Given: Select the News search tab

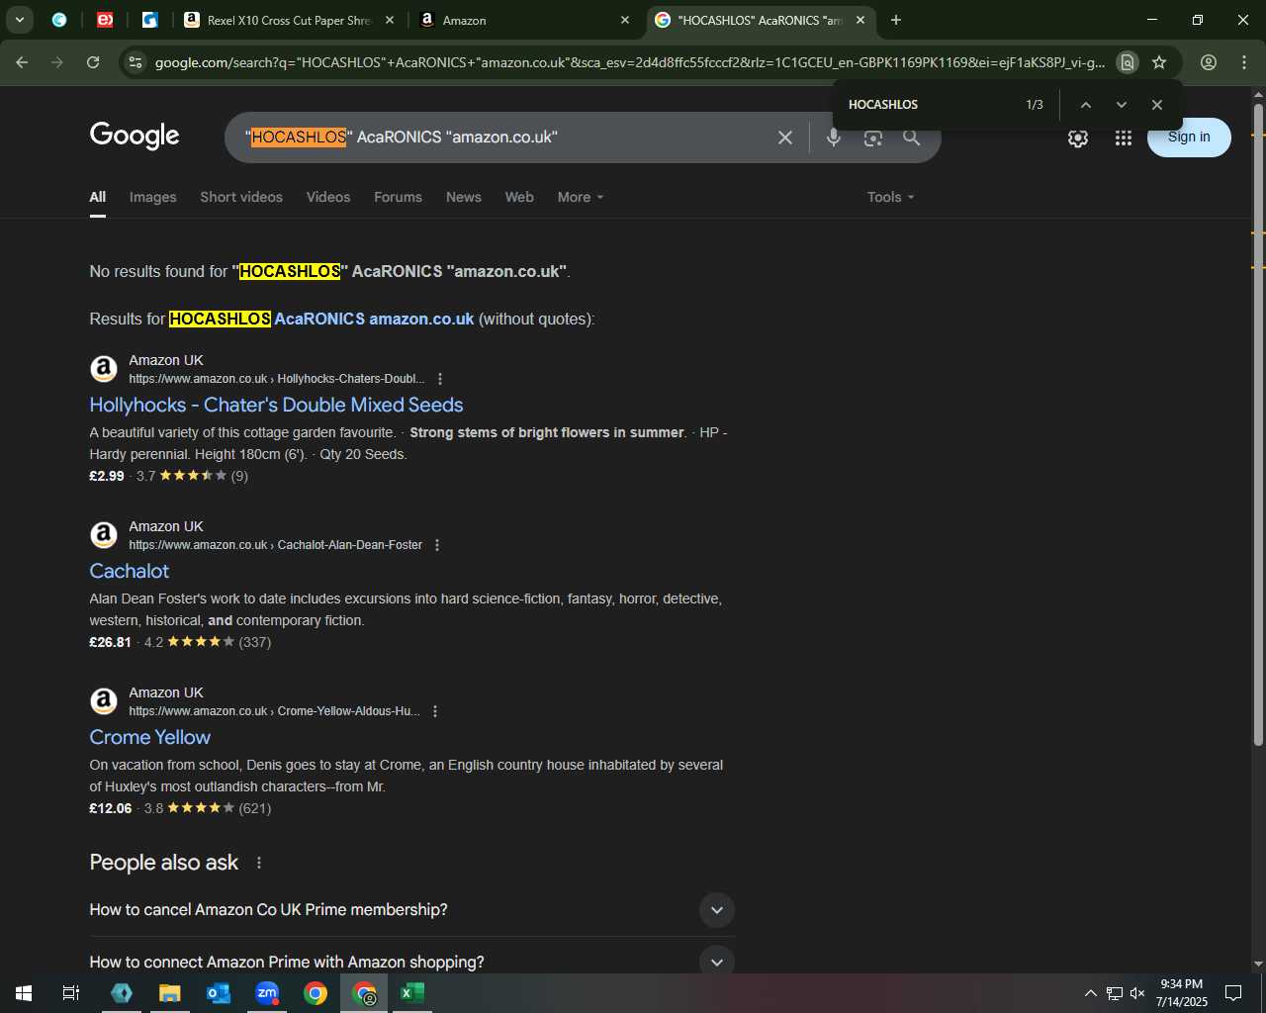Looking at the screenshot, I should tap(464, 197).
